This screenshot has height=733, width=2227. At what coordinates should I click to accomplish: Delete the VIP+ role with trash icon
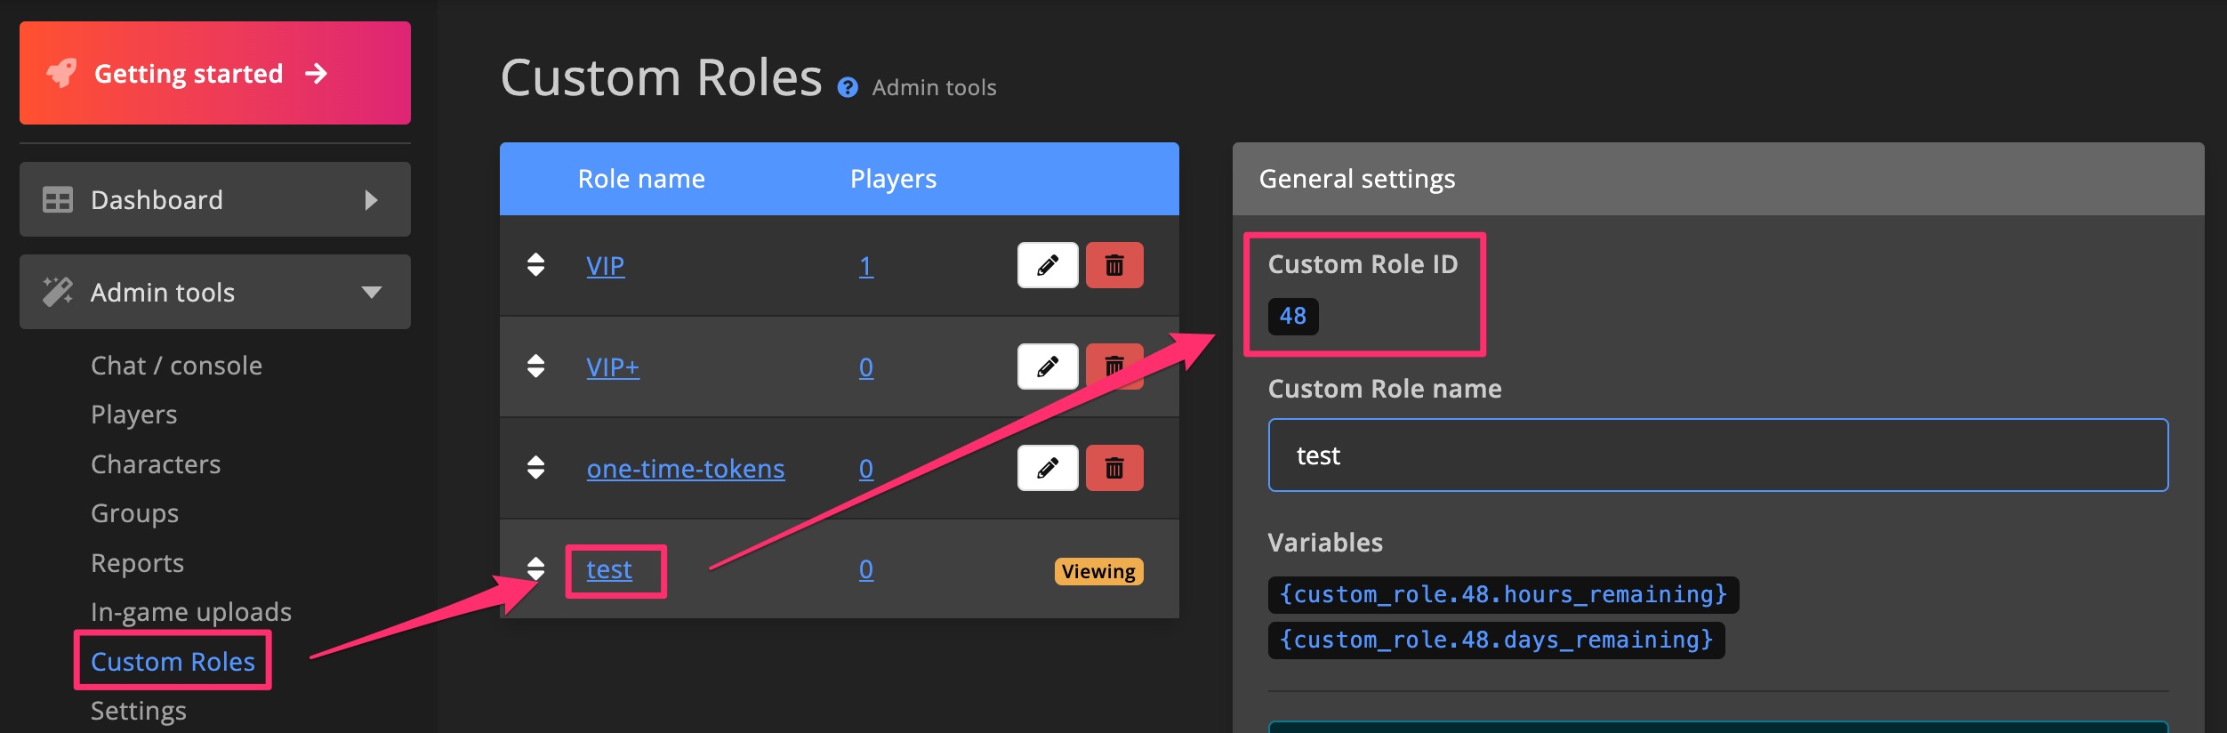point(1114,366)
